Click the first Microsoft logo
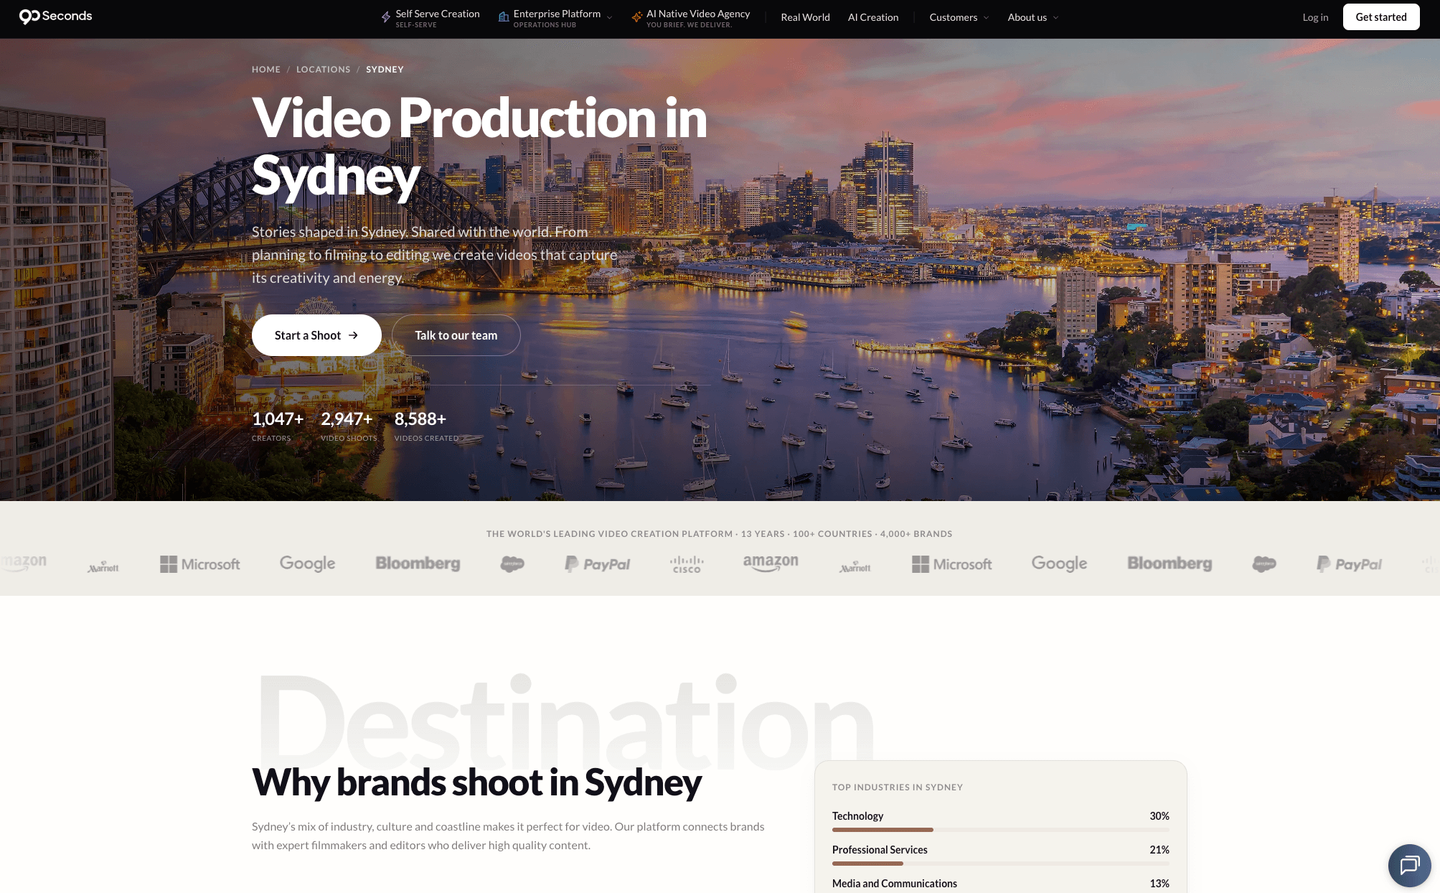Image resolution: width=1440 pixels, height=893 pixels. click(x=200, y=564)
